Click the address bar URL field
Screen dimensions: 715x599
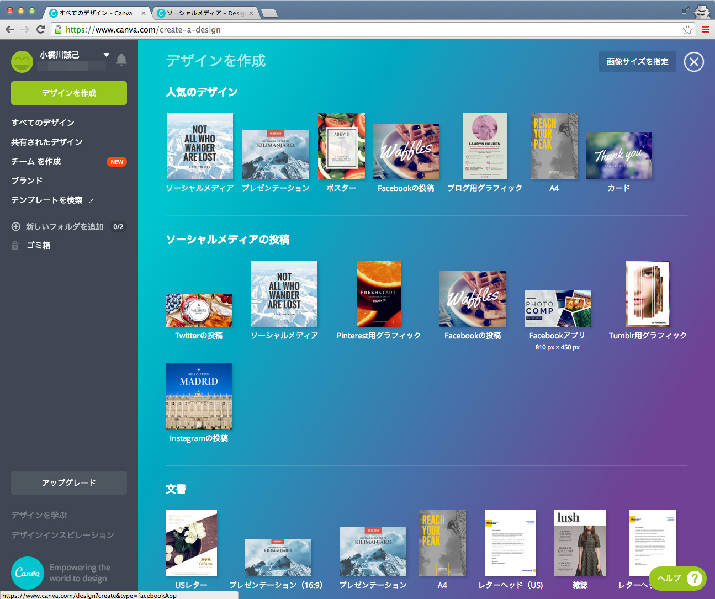373,30
